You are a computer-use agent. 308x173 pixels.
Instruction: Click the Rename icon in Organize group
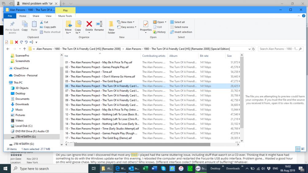[99, 25]
